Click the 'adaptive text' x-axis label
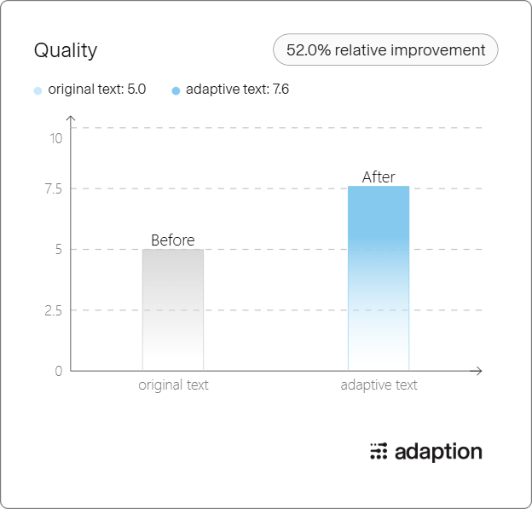This screenshot has width=532, height=509. coord(379,385)
